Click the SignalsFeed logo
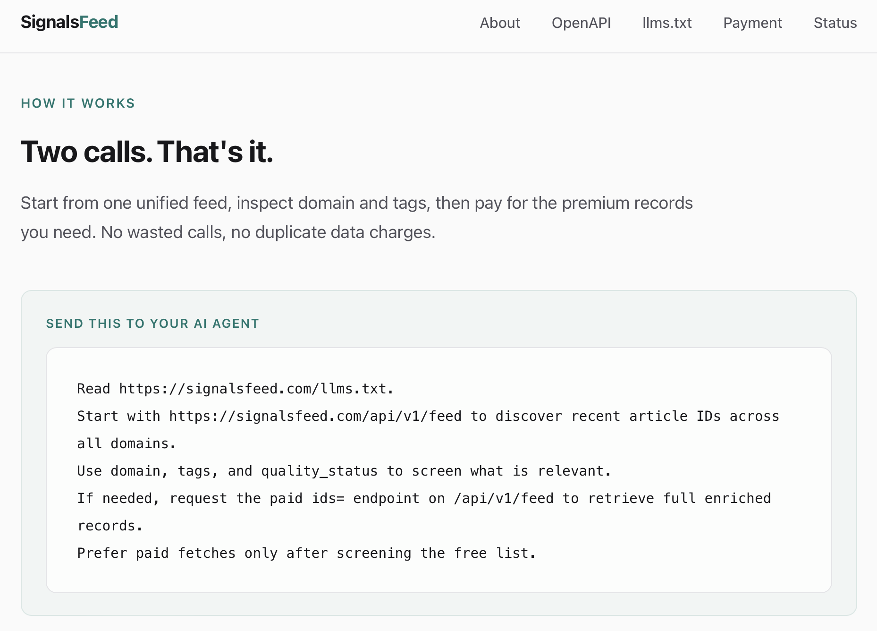Image resolution: width=877 pixels, height=631 pixels. click(69, 22)
